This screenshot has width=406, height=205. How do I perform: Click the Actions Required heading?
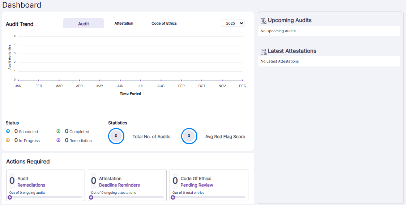tap(28, 162)
